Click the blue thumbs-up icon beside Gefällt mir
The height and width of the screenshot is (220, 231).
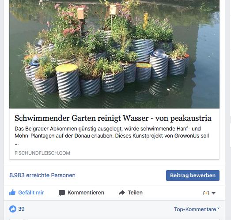tap(12, 192)
